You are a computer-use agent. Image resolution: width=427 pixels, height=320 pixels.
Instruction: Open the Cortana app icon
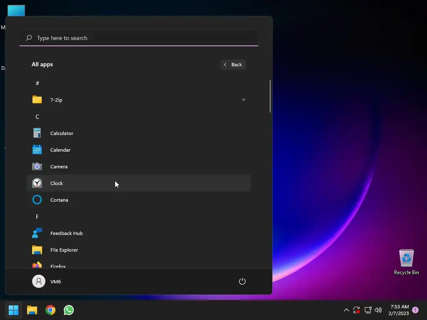point(37,200)
